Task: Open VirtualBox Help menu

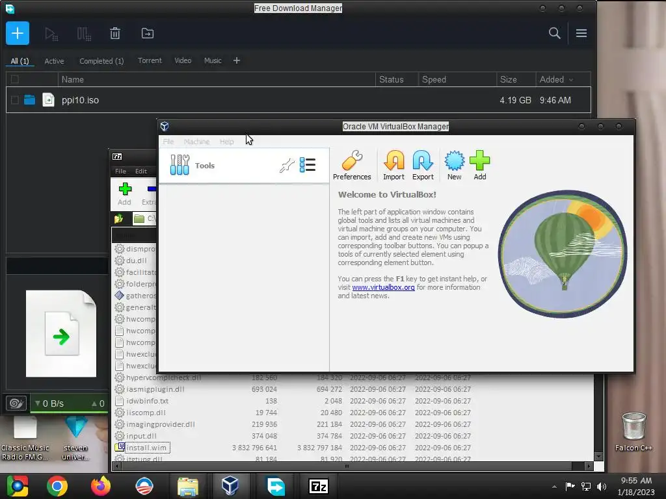Action: click(x=227, y=142)
